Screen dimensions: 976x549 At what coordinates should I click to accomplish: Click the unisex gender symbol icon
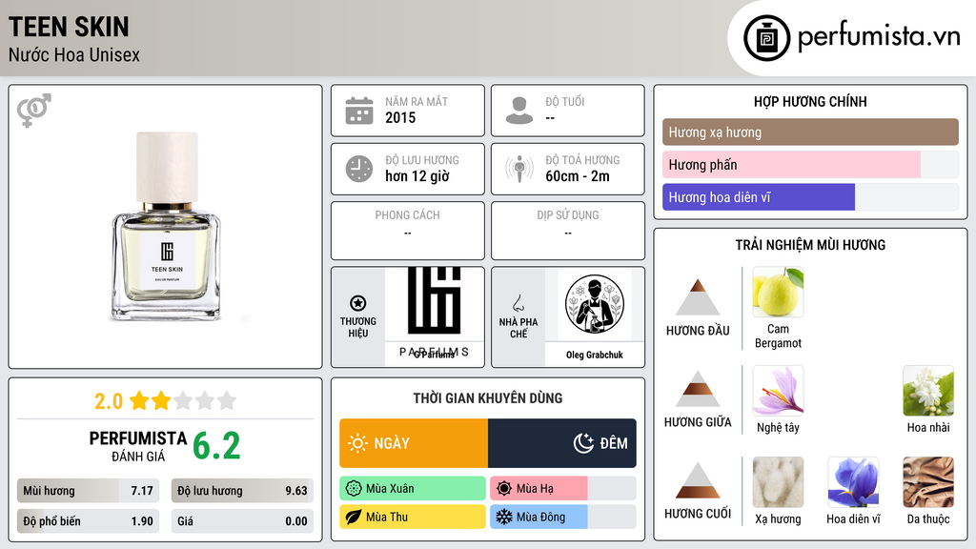[x=33, y=111]
